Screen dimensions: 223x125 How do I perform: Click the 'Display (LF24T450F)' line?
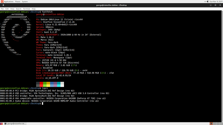(69, 35)
